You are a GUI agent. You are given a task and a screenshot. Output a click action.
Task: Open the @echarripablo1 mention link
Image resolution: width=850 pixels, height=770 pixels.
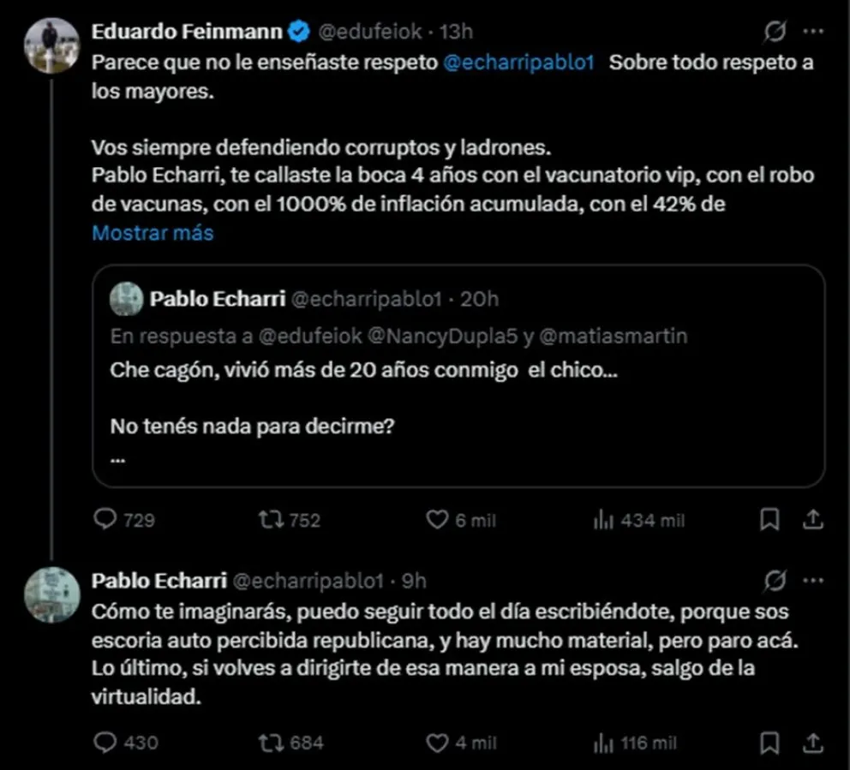coord(519,63)
